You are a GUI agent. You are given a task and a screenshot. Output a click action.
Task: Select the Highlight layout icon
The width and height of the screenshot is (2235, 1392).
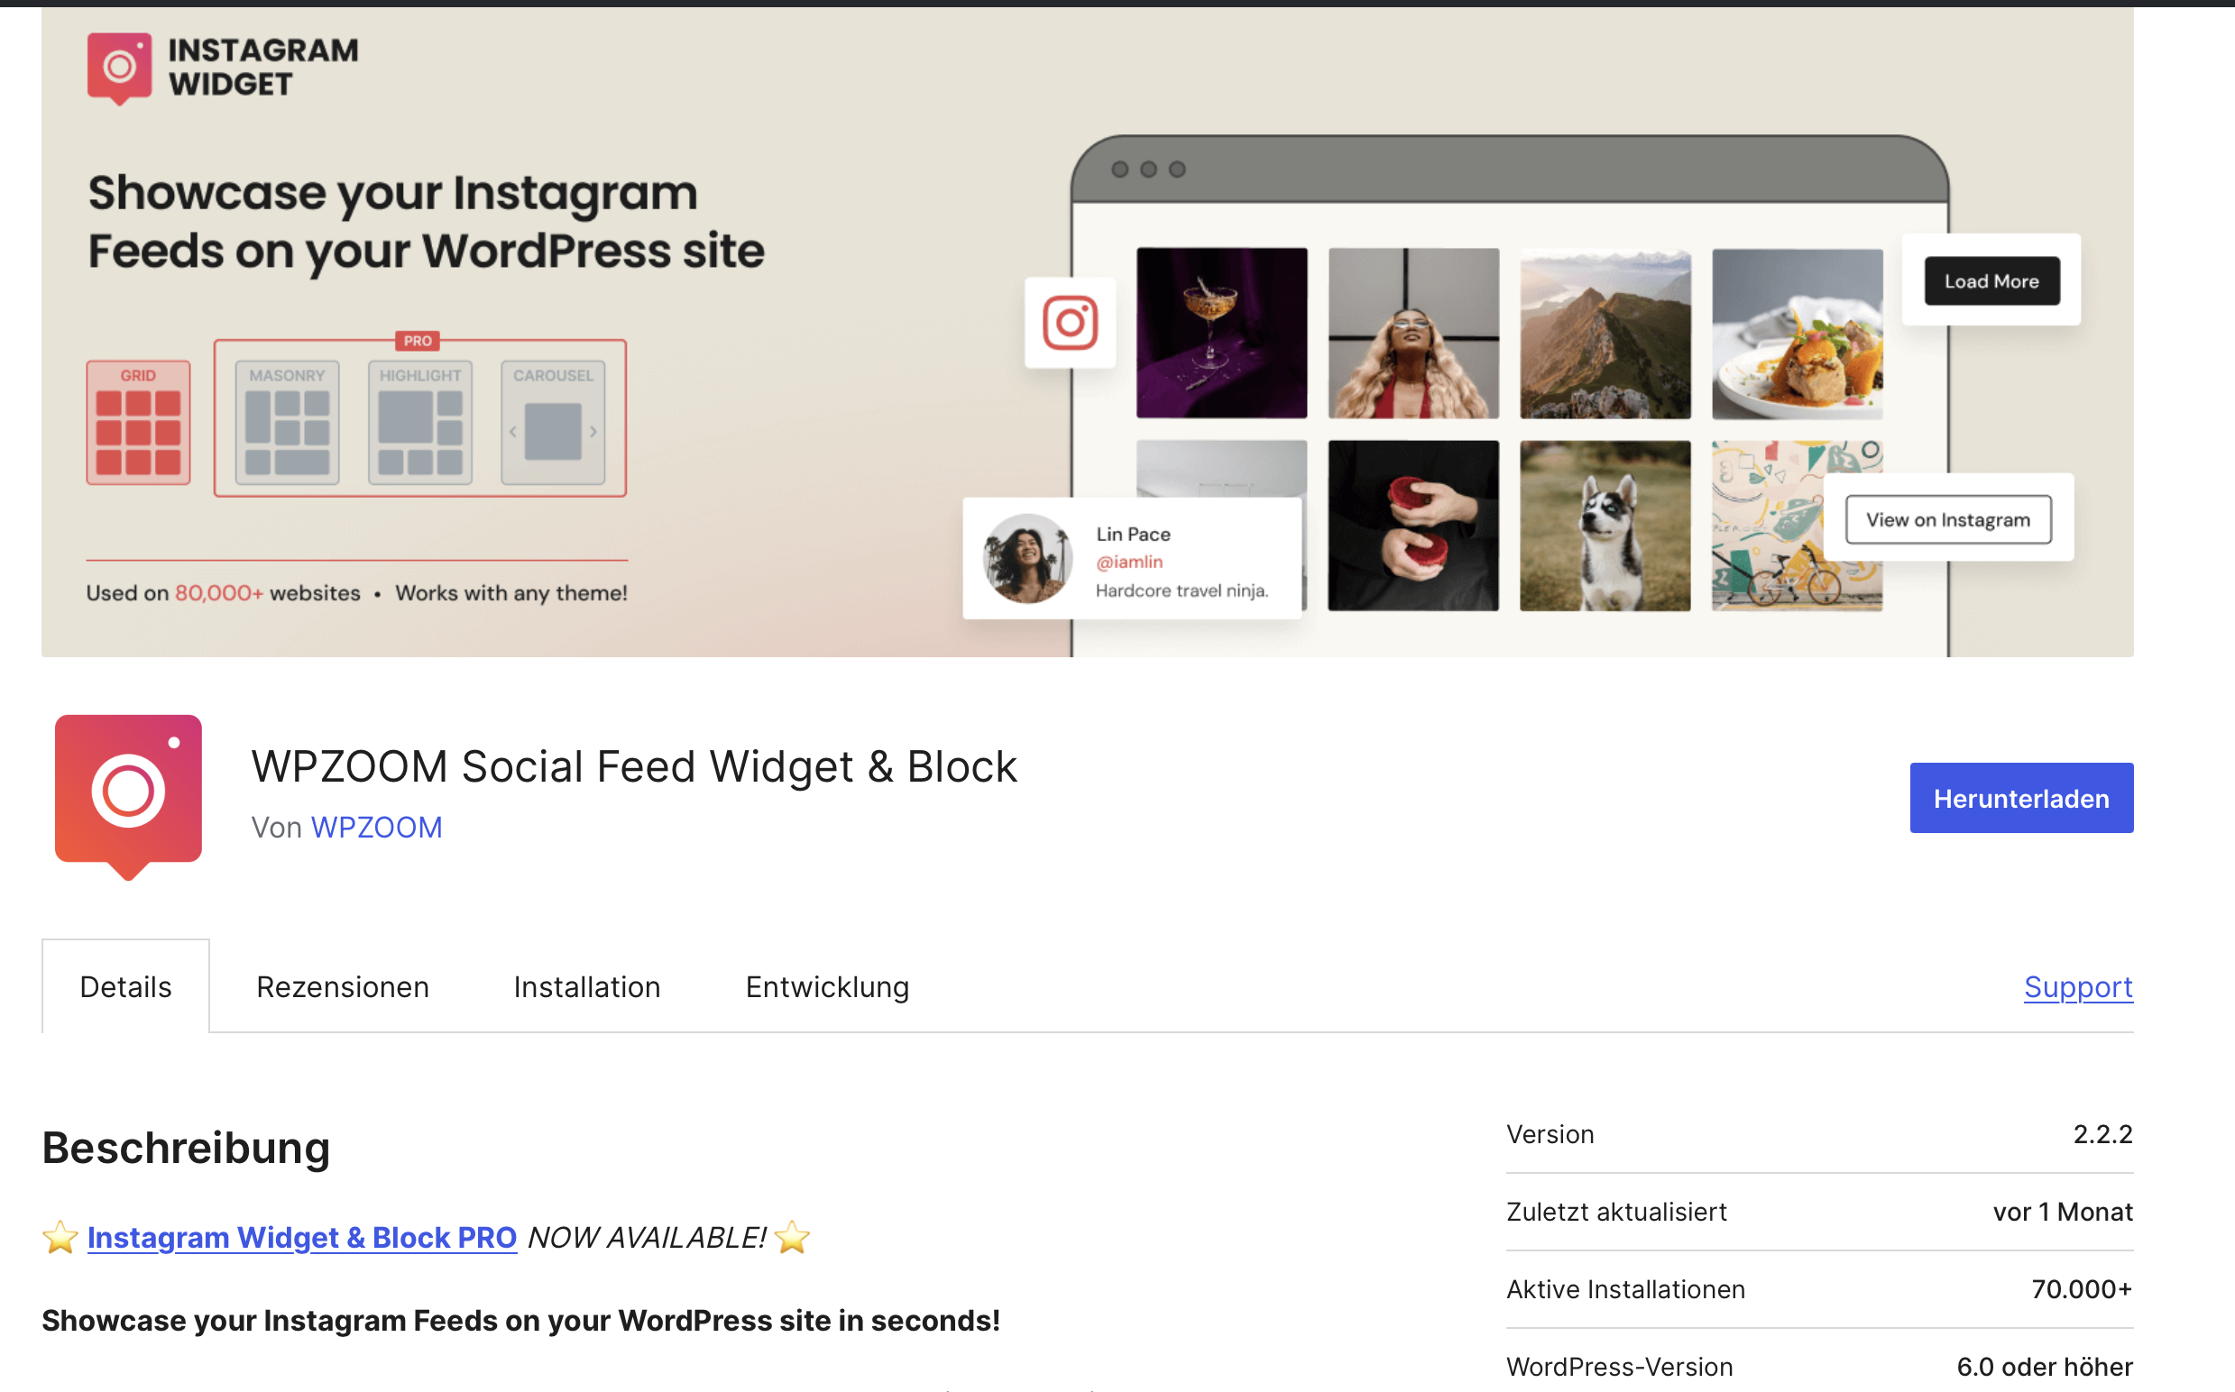420,422
